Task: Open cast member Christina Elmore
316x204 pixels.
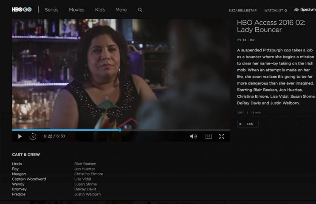Action: tap(89, 174)
